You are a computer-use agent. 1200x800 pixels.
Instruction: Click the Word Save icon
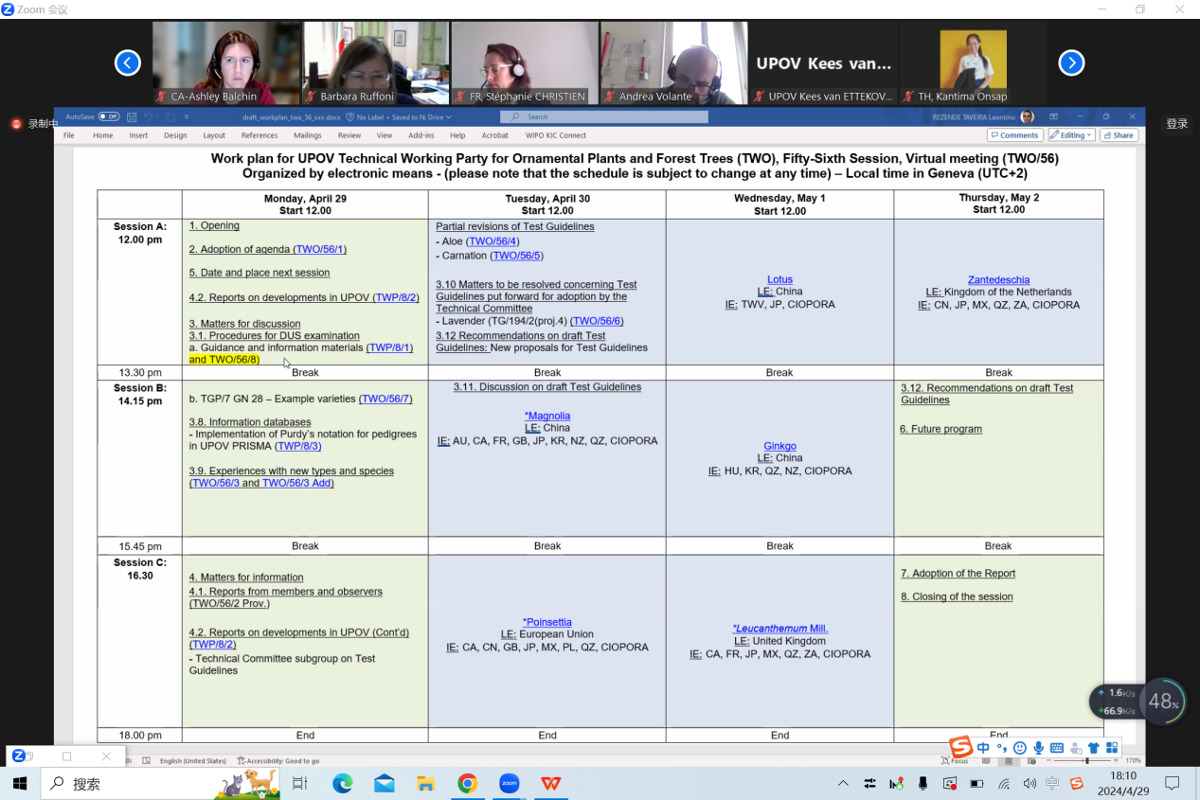point(132,117)
